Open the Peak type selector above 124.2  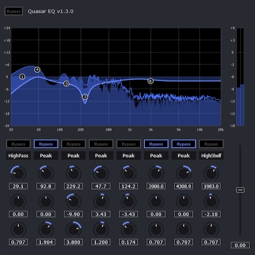[129, 156]
